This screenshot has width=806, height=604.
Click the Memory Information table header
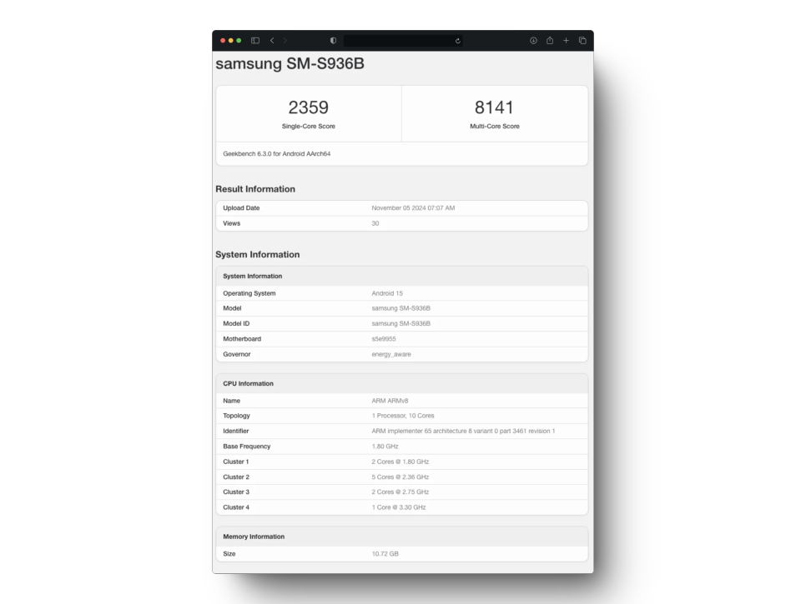[x=402, y=537]
